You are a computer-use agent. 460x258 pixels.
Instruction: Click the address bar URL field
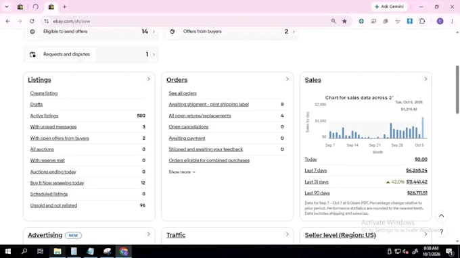click(188, 22)
